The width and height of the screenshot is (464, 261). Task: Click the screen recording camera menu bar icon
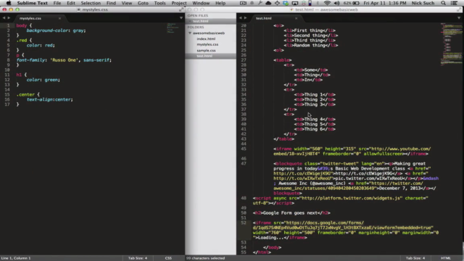click(243, 3)
